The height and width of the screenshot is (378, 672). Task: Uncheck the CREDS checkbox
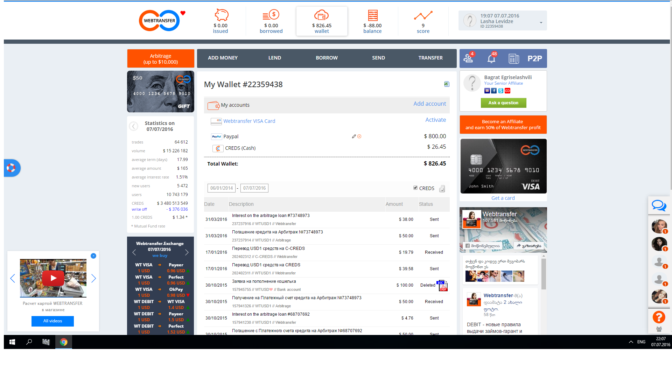point(415,188)
